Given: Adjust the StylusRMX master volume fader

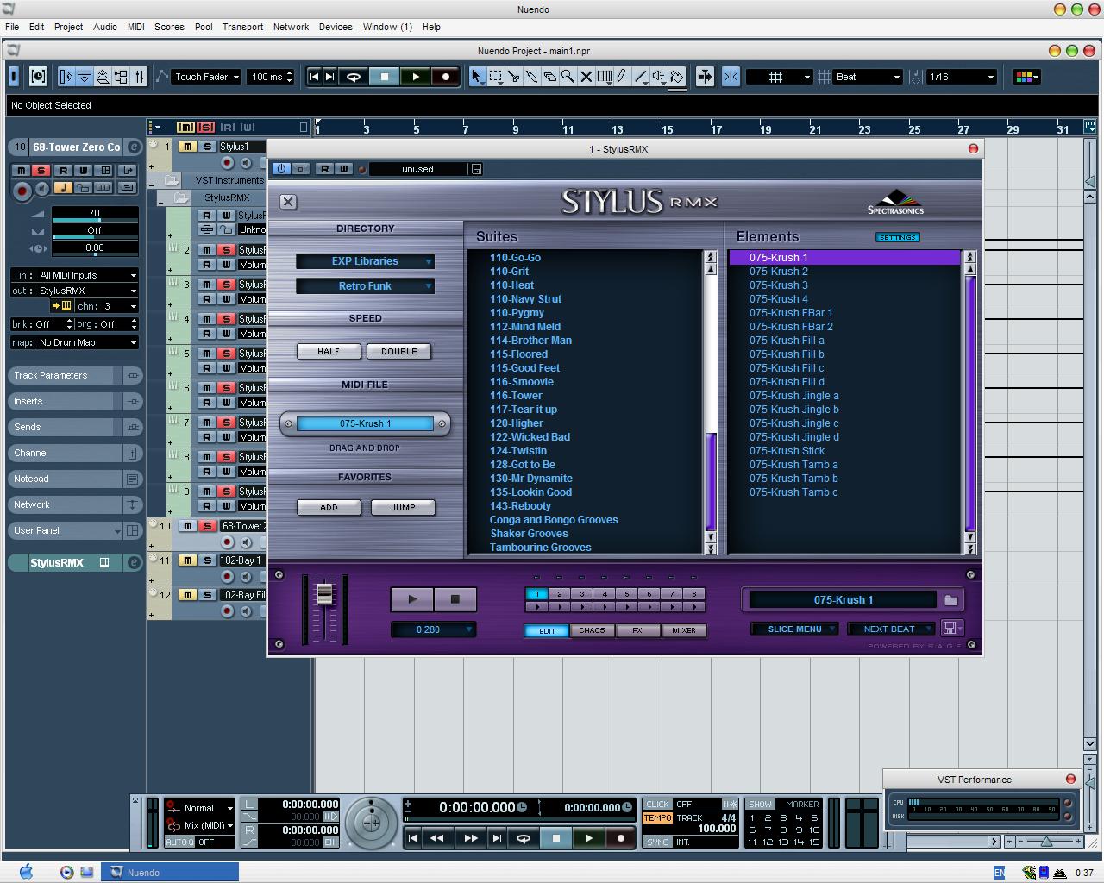Looking at the screenshot, I should (x=324, y=594).
